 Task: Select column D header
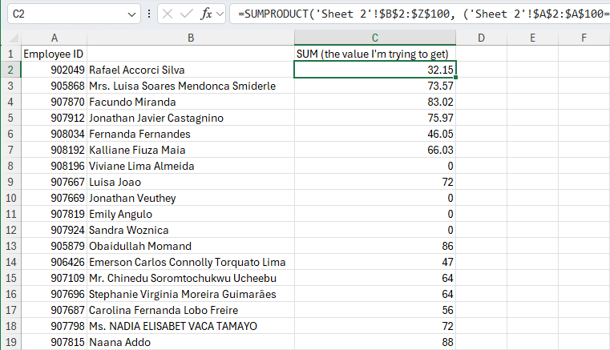[x=481, y=38]
